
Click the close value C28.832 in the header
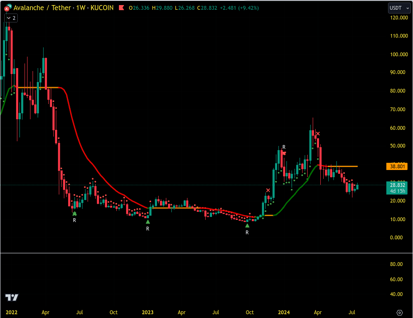click(x=207, y=8)
